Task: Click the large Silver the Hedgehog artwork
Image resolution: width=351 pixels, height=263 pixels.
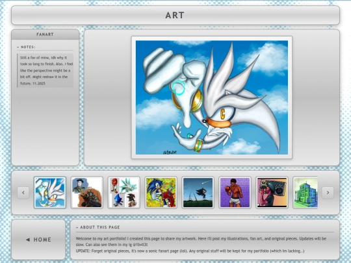Action: (212, 97)
